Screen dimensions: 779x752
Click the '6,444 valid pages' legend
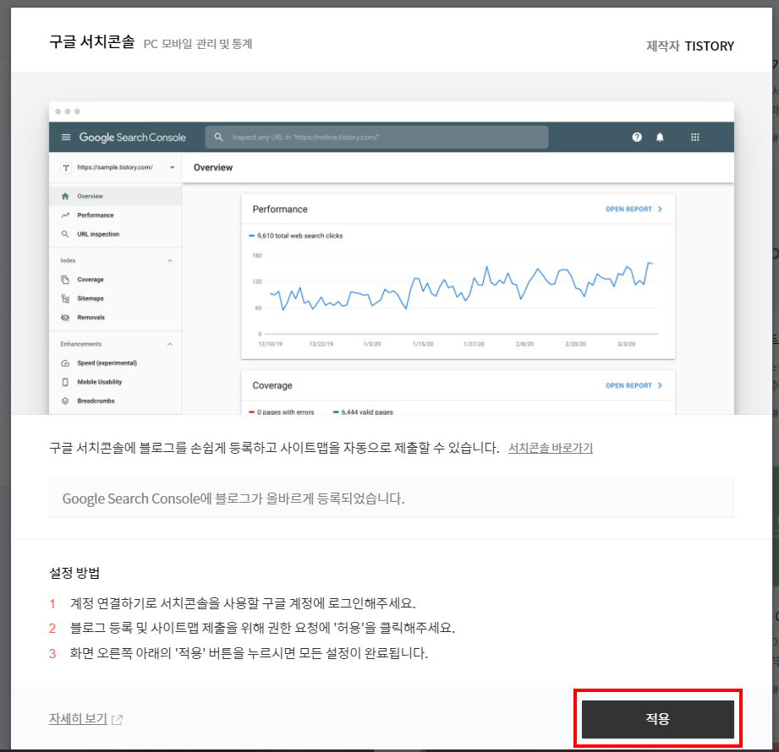click(363, 412)
